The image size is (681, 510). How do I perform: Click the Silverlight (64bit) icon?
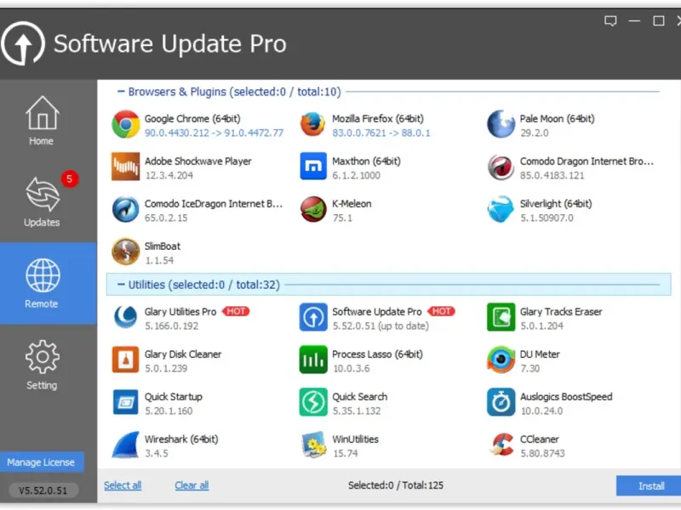point(501,209)
